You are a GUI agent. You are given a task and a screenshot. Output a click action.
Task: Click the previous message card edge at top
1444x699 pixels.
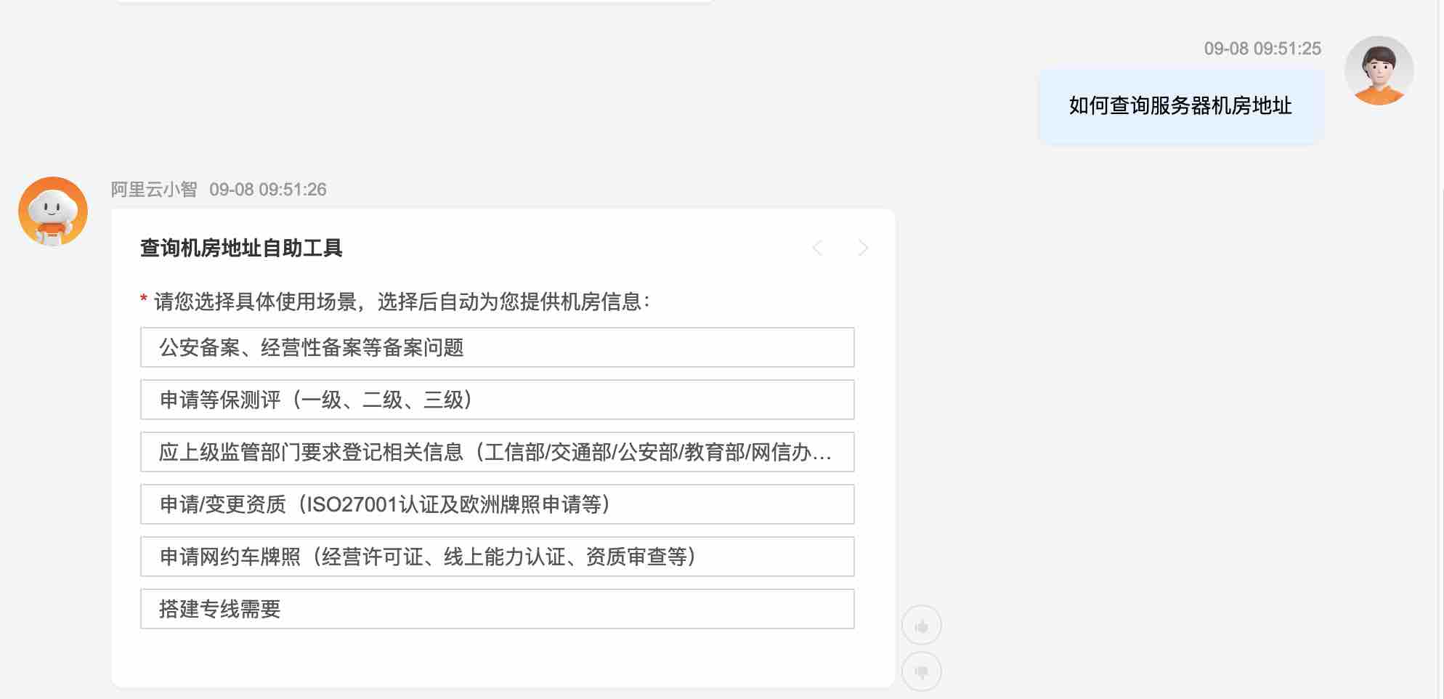coord(414,1)
